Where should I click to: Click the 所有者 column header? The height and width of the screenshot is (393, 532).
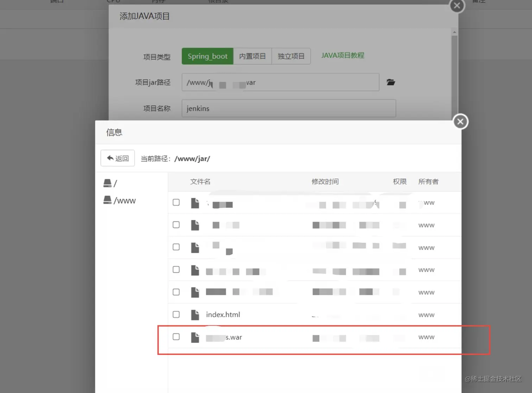pos(428,182)
